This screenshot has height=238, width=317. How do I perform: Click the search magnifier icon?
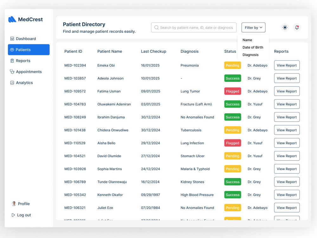[156, 28]
